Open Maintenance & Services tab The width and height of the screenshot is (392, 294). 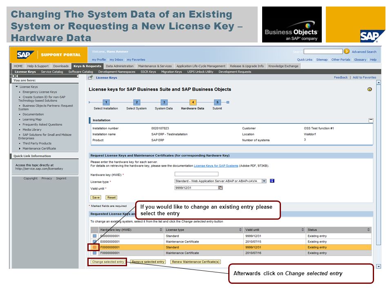[x=155, y=66]
